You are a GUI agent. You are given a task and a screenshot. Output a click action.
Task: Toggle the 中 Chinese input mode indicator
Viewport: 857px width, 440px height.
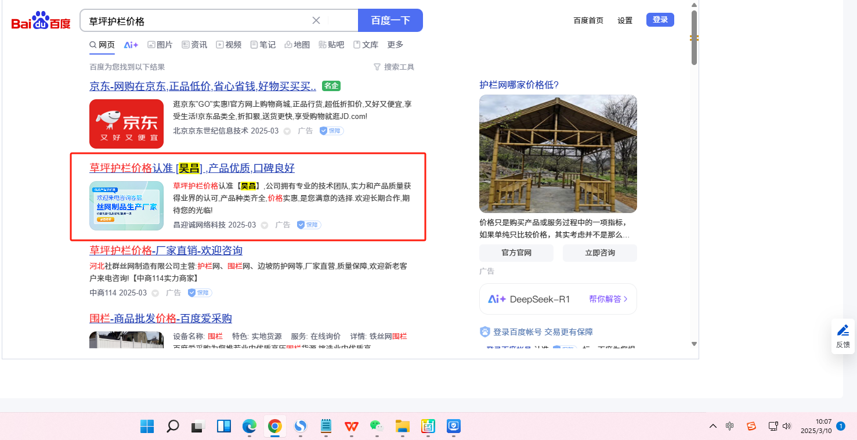730,426
